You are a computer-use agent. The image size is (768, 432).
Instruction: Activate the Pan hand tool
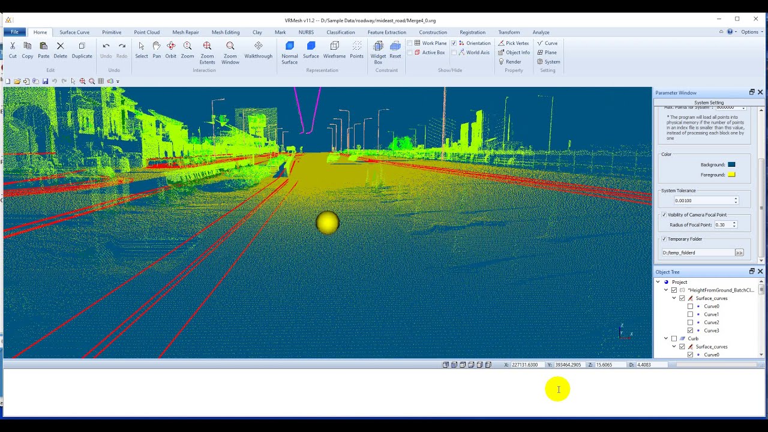click(157, 49)
